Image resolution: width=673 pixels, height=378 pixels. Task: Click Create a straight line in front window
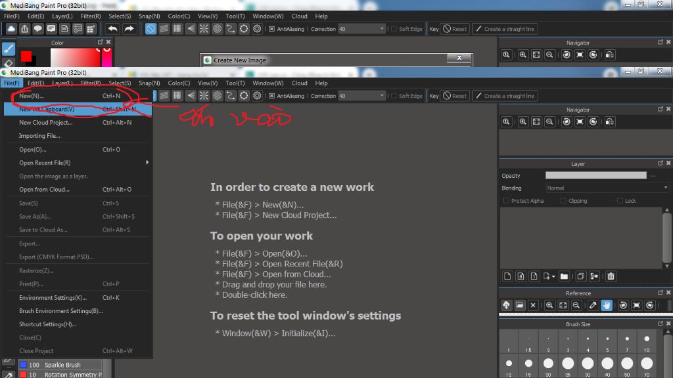[x=505, y=96]
